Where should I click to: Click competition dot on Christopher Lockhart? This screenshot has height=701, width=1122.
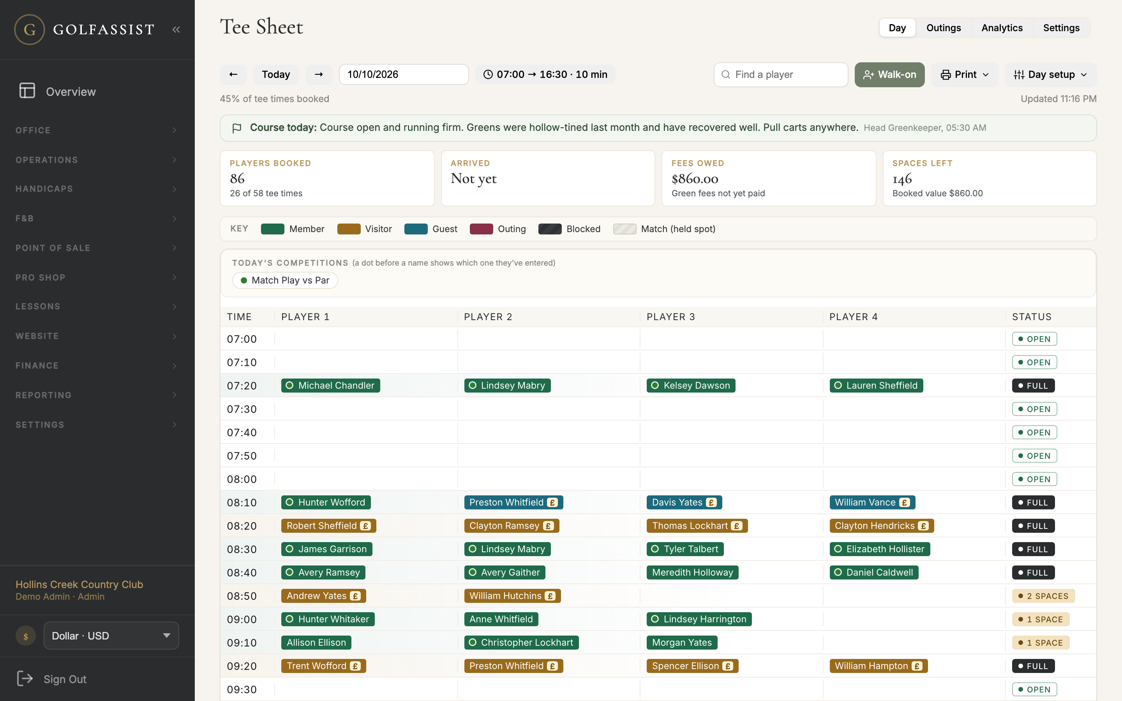click(473, 643)
